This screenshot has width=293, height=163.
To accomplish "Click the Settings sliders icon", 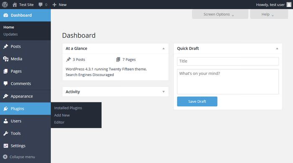I will tap(6, 146).
